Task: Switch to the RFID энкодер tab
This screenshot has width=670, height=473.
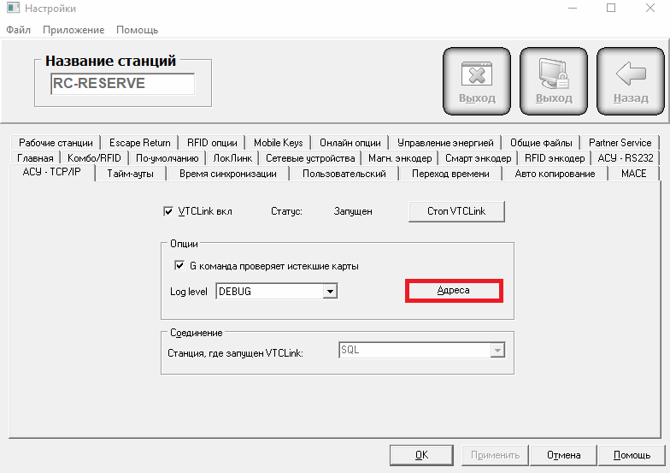Action: (x=555, y=158)
